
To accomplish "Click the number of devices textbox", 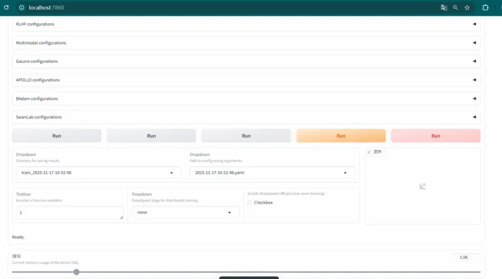I will tap(70, 213).
